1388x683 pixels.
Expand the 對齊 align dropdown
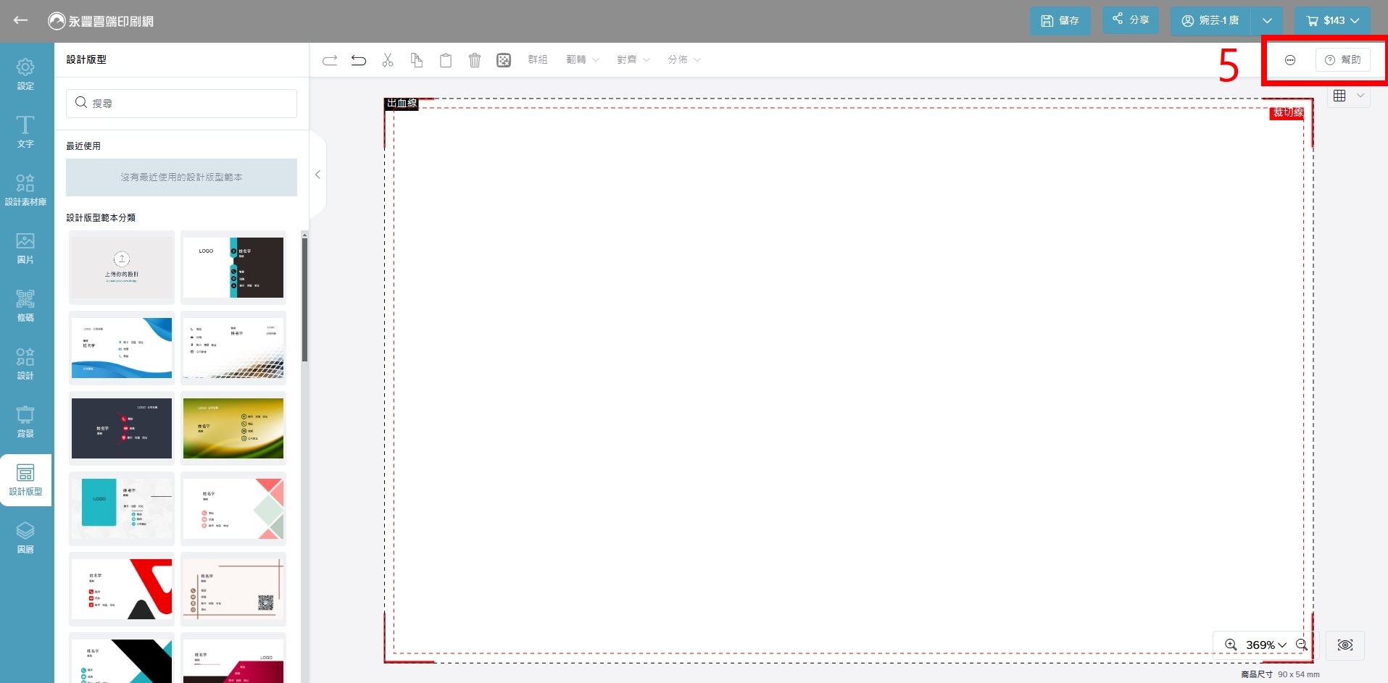[633, 60]
